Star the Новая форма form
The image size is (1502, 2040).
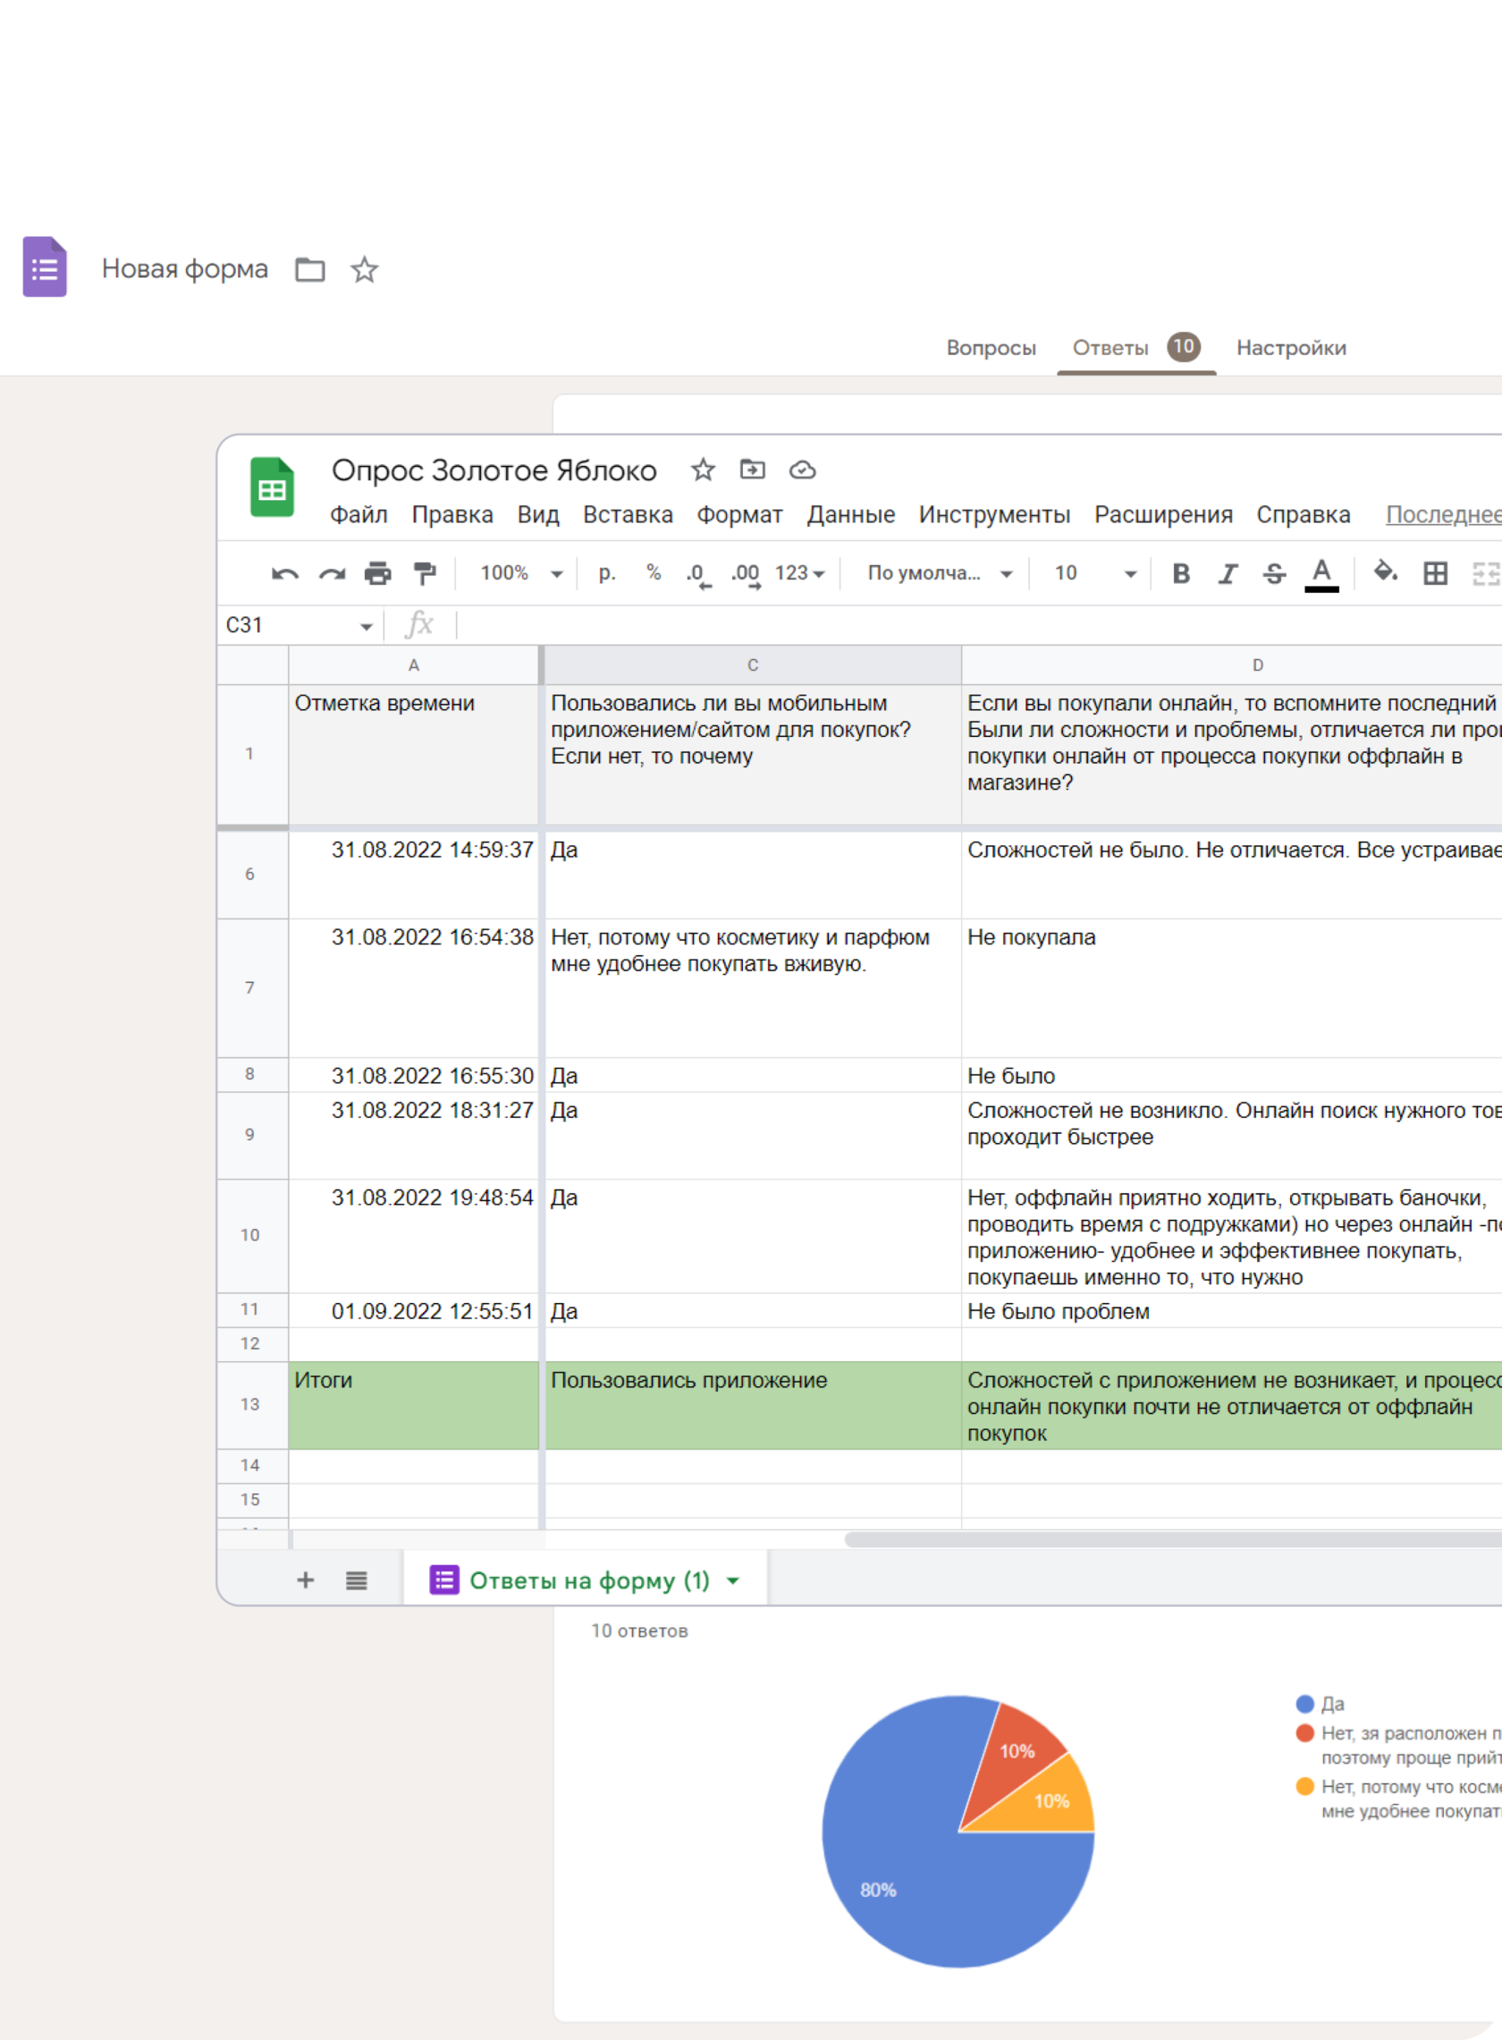(365, 270)
